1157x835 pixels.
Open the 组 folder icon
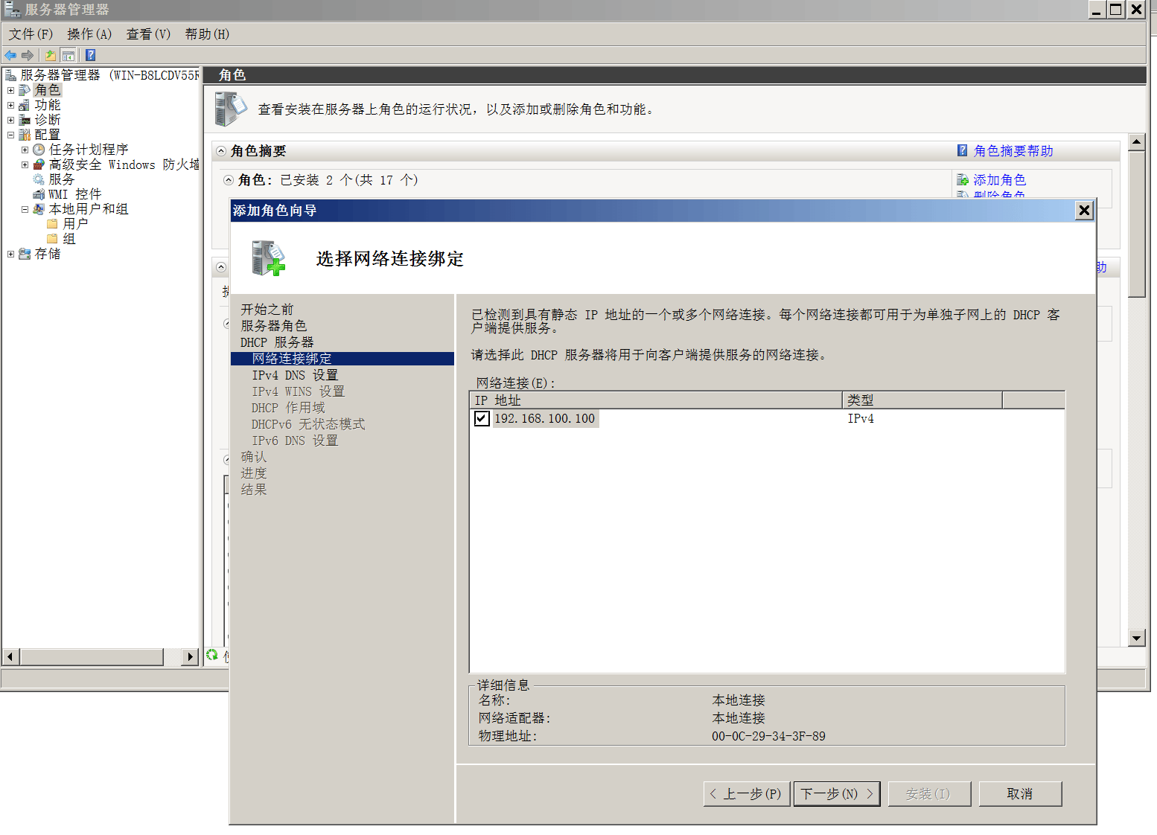pos(53,239)
